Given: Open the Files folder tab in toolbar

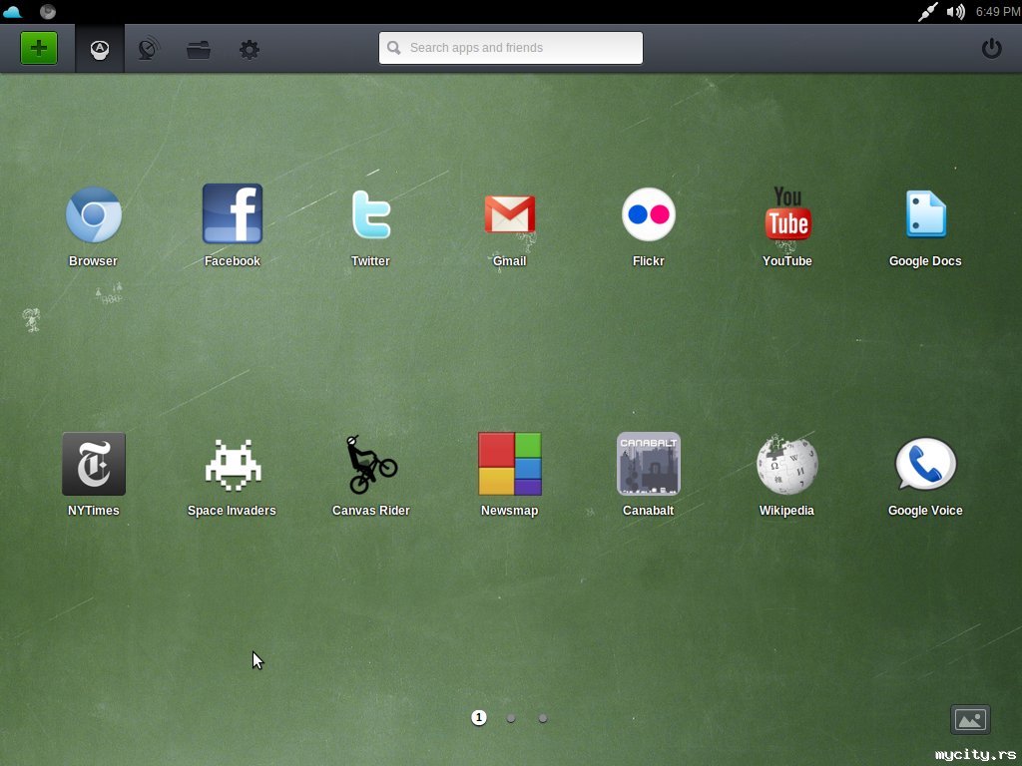Looking at the screenshot, I should 199,50.
